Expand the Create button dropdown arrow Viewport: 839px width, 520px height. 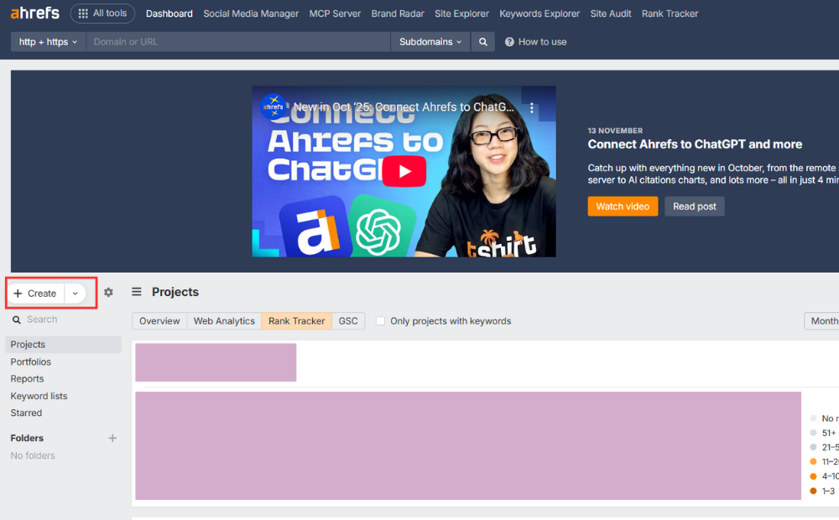[x=76, y=294]
